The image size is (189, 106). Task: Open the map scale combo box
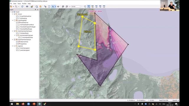coord(76,6)
